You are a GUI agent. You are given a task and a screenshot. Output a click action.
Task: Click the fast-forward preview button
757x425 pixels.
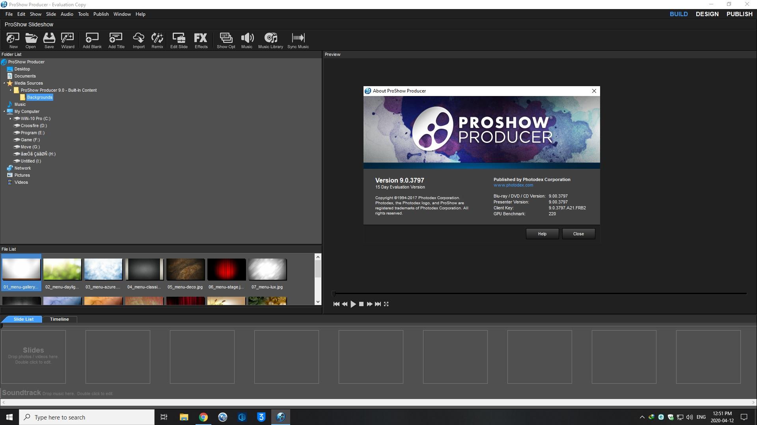[x=369, y=304]
